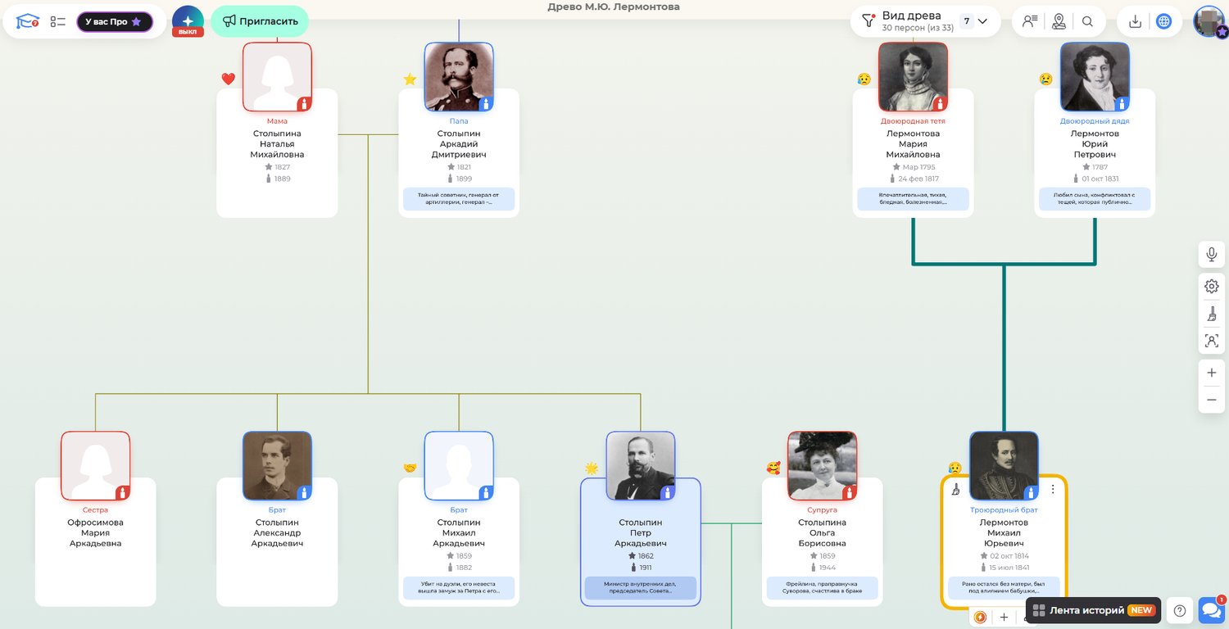Open the map pin locations icon
The image size is (1229, 629).
pos(1059,21)
